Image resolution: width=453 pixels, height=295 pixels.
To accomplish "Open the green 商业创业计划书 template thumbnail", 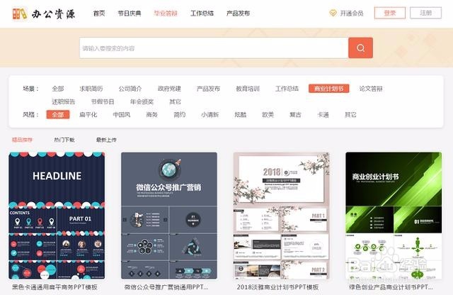I will [x=394, y=216].
